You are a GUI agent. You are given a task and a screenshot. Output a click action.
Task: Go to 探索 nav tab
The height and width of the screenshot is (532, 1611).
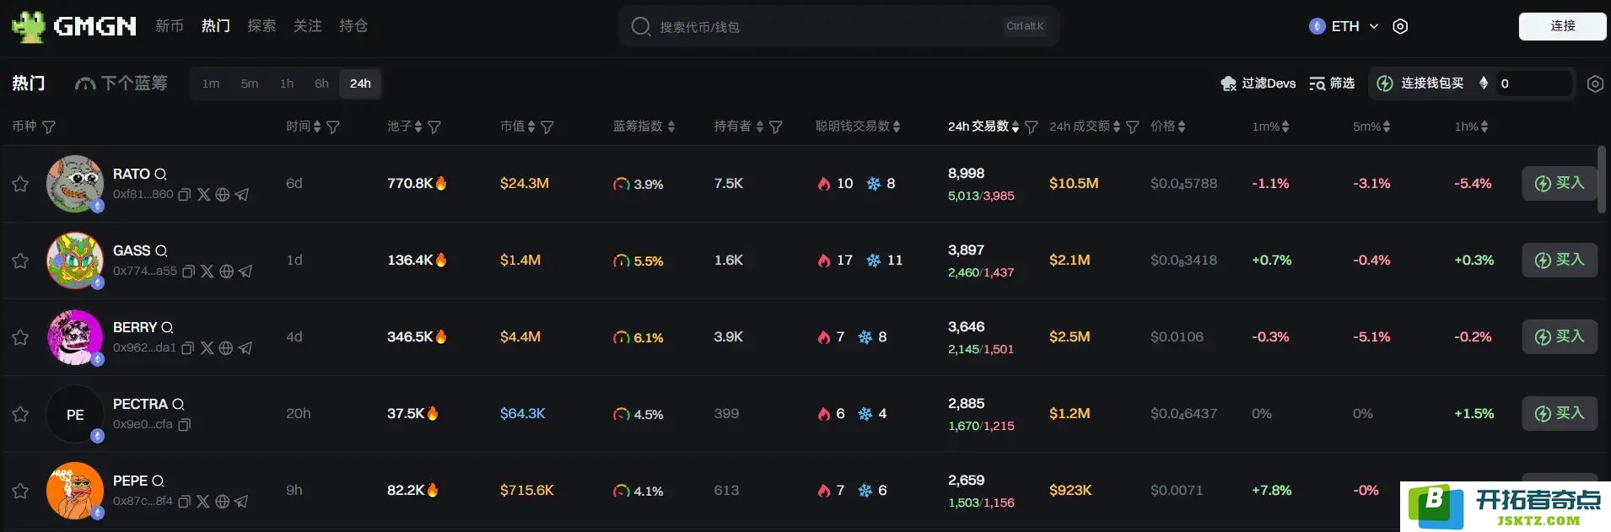[x=261, y=26]
